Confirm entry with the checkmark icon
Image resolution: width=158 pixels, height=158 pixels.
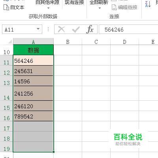(x=76, y=29)
